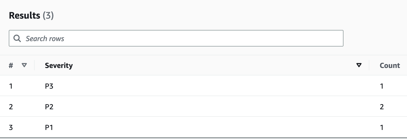407x139 pixels.
Task: Click the (3) result count indicator
Action: pos(48,16)
